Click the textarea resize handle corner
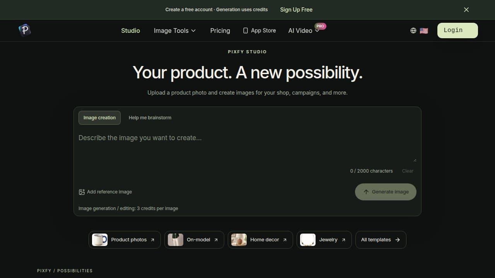The width and height of the screenshot is (495, 278). [415, 160]
